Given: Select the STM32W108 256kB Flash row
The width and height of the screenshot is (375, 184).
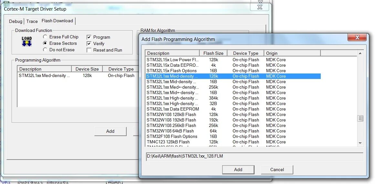Looking at the screenshot, I should pos(233,126).
